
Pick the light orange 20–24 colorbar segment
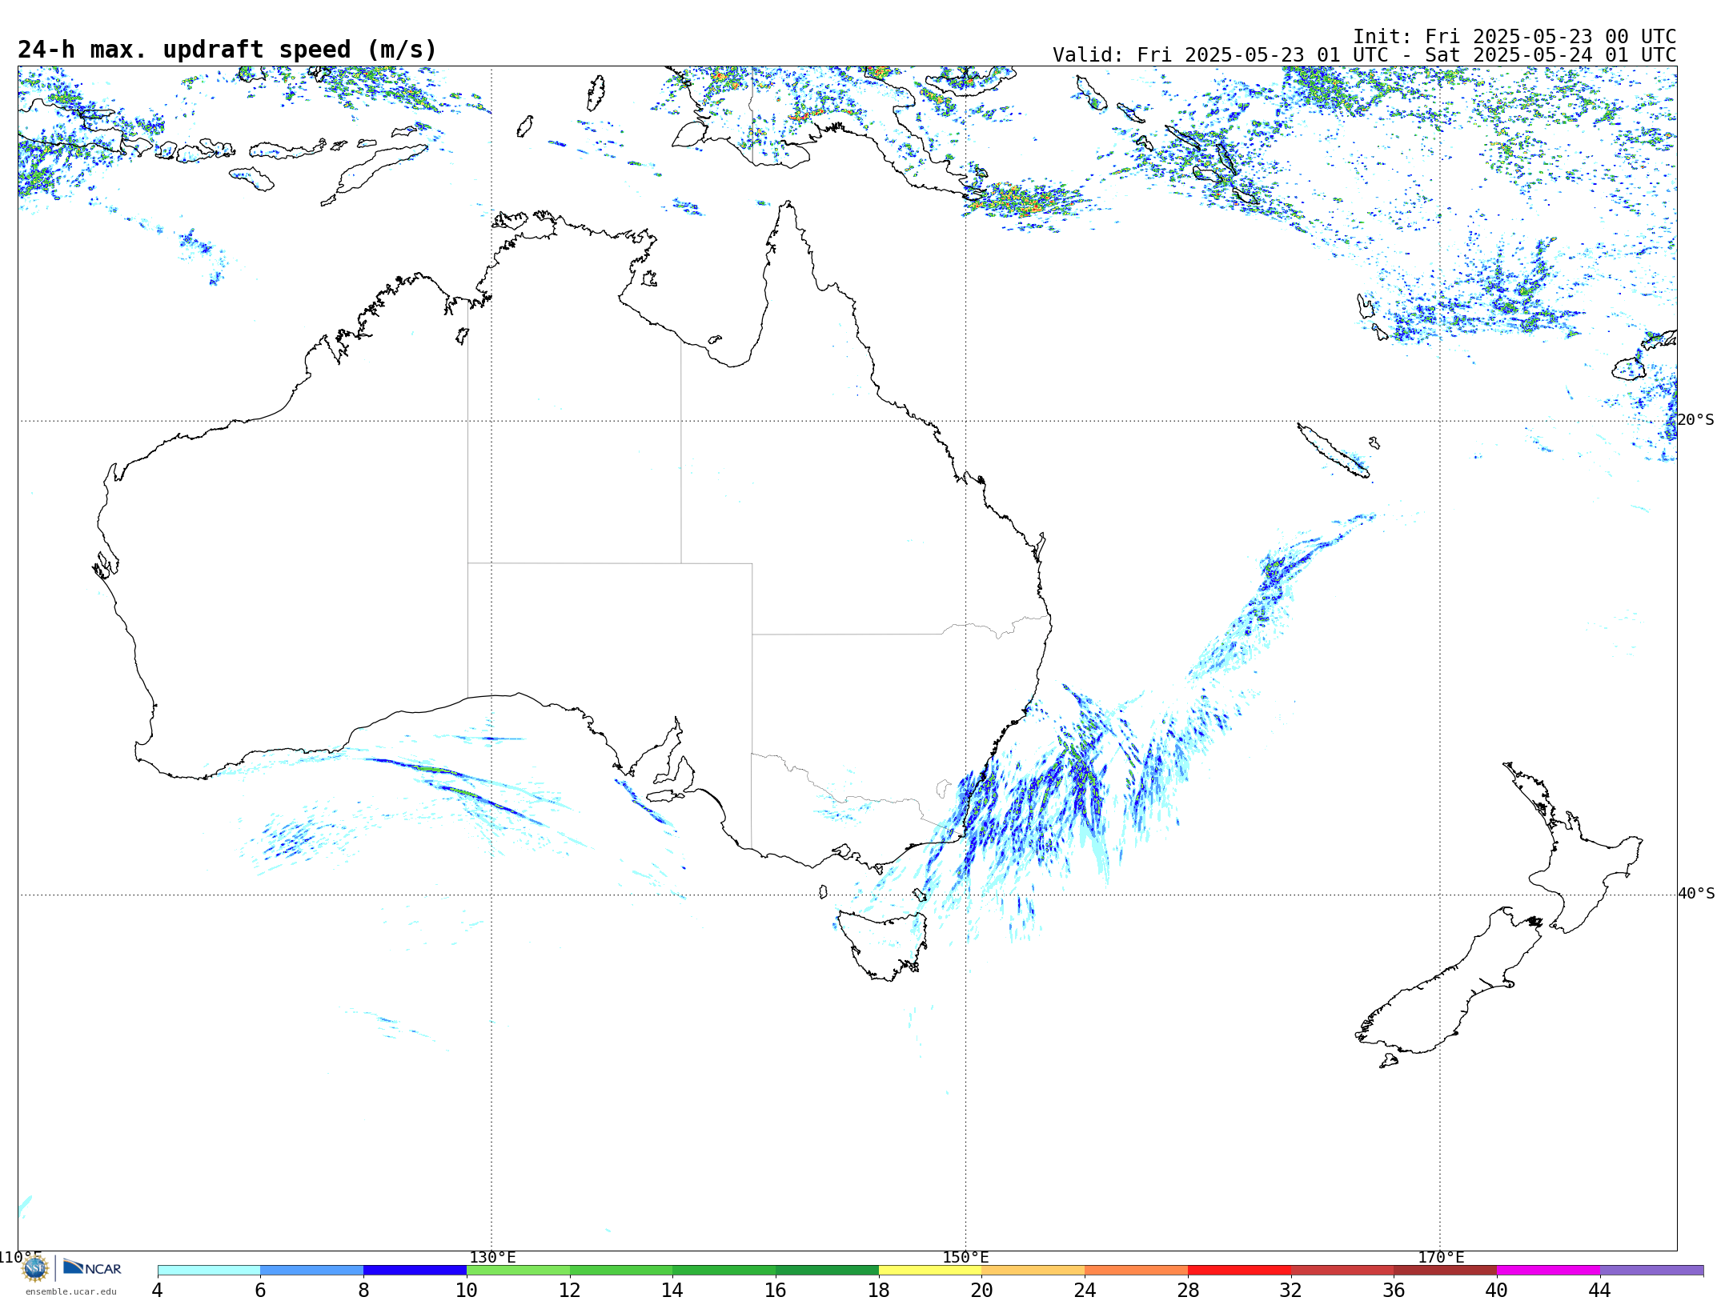click(x=1033, y=1271)
